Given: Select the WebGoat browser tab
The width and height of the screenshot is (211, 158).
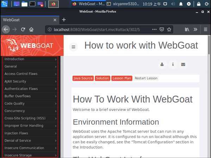Looking at the screenshot, I should [x=30, y=20].
